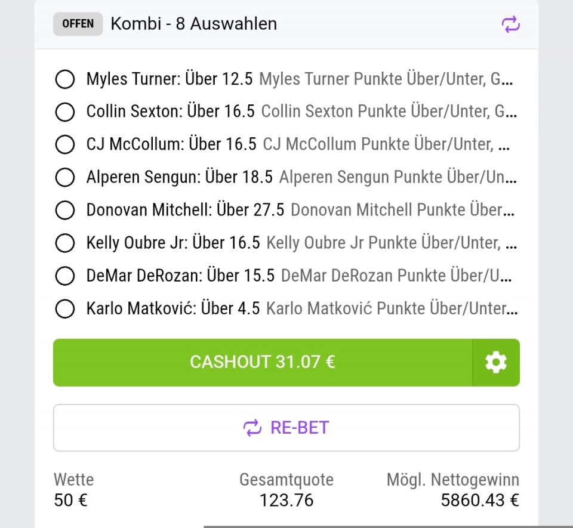Expand truncated Karlo Matković Punkte market text
The height and width of the screenshot is (528, 573).
[392, 308]
